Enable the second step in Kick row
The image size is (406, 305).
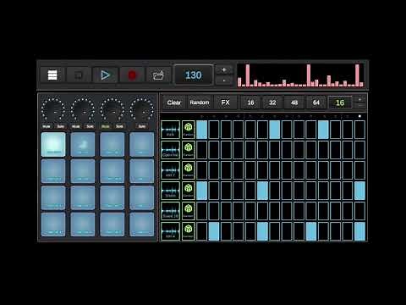[x=214, y=130]
